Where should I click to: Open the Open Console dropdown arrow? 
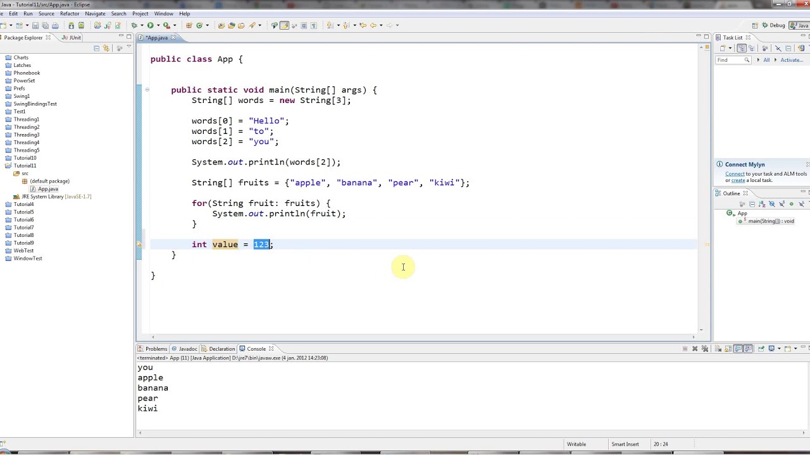pyautogui.click(x=795, y=348)
